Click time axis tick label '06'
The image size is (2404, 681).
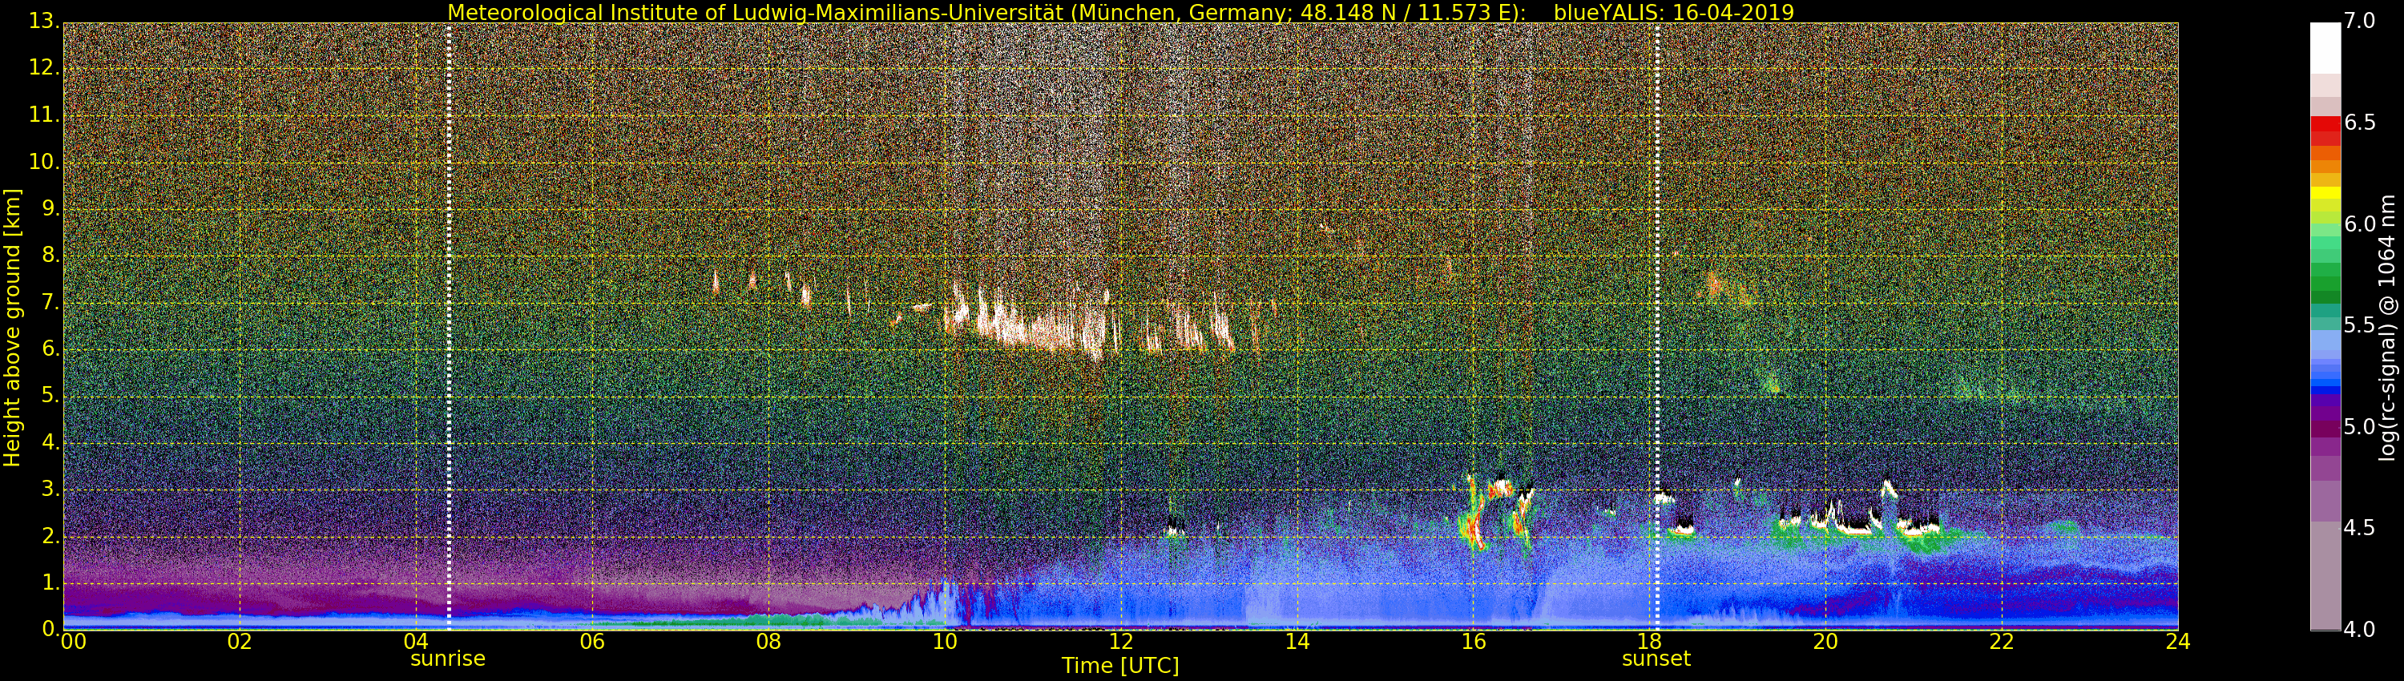[x=593, y=642]
